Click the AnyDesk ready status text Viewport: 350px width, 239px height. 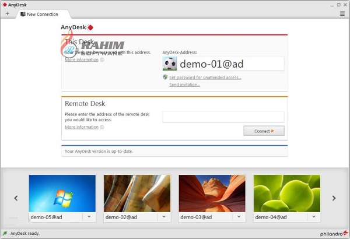click(x=24, y=233)
